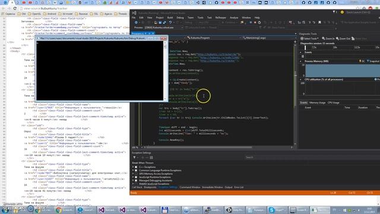Switch to the Immediate Window tab

tap(213, 187)
